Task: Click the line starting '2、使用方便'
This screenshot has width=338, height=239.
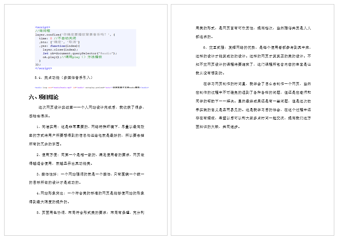Action: (90, 155)
